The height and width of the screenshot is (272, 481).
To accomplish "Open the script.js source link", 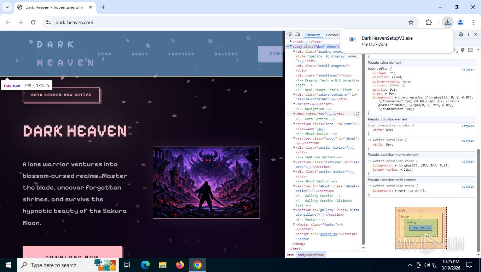I will coord(329,234).
